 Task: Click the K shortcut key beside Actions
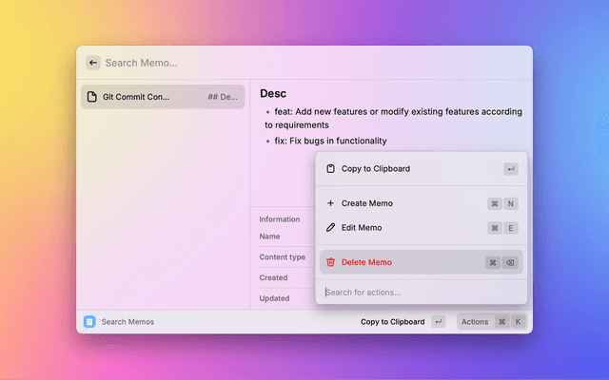coord(518,322)
